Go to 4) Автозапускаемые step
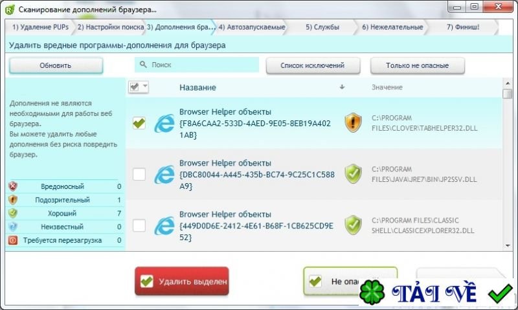The image size is (518, 310). 252,27
